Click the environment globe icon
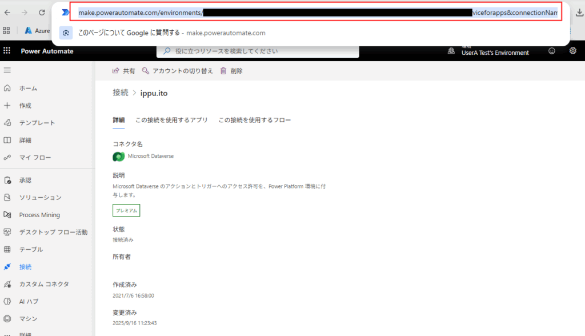Viewport: 585px width, 336px height. (x=451, y=51)
